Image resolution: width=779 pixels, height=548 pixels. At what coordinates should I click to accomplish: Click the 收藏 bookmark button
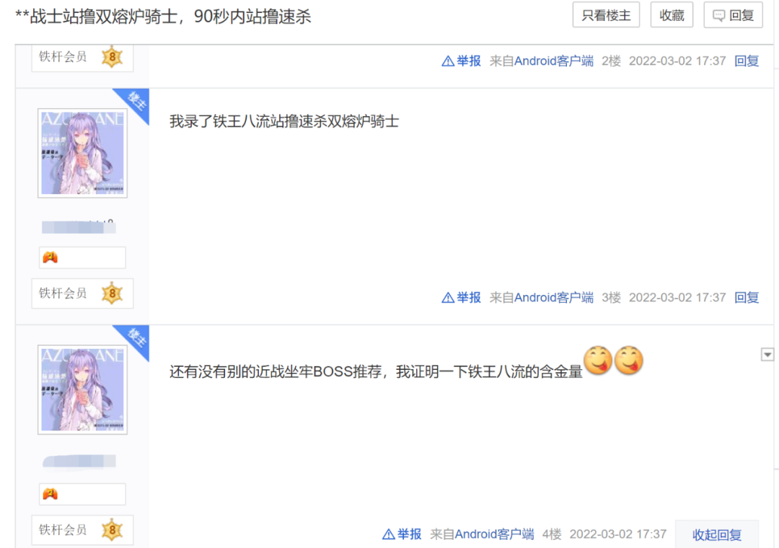(672, 15)
